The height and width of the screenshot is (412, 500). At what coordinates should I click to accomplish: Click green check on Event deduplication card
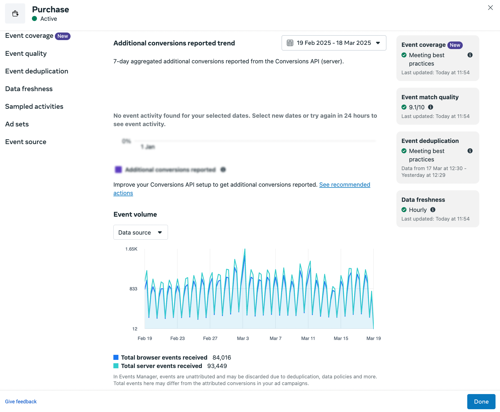click(404, 151)
